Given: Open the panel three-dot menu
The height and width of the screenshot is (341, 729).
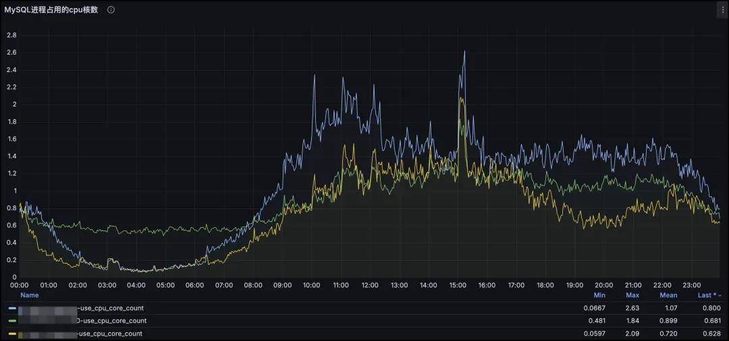Looking at the screenshot, I should [x=721, y=10].
